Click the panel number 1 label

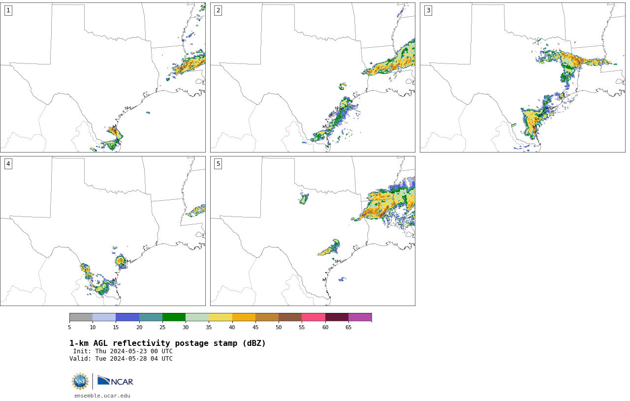(x=8, y=10)
